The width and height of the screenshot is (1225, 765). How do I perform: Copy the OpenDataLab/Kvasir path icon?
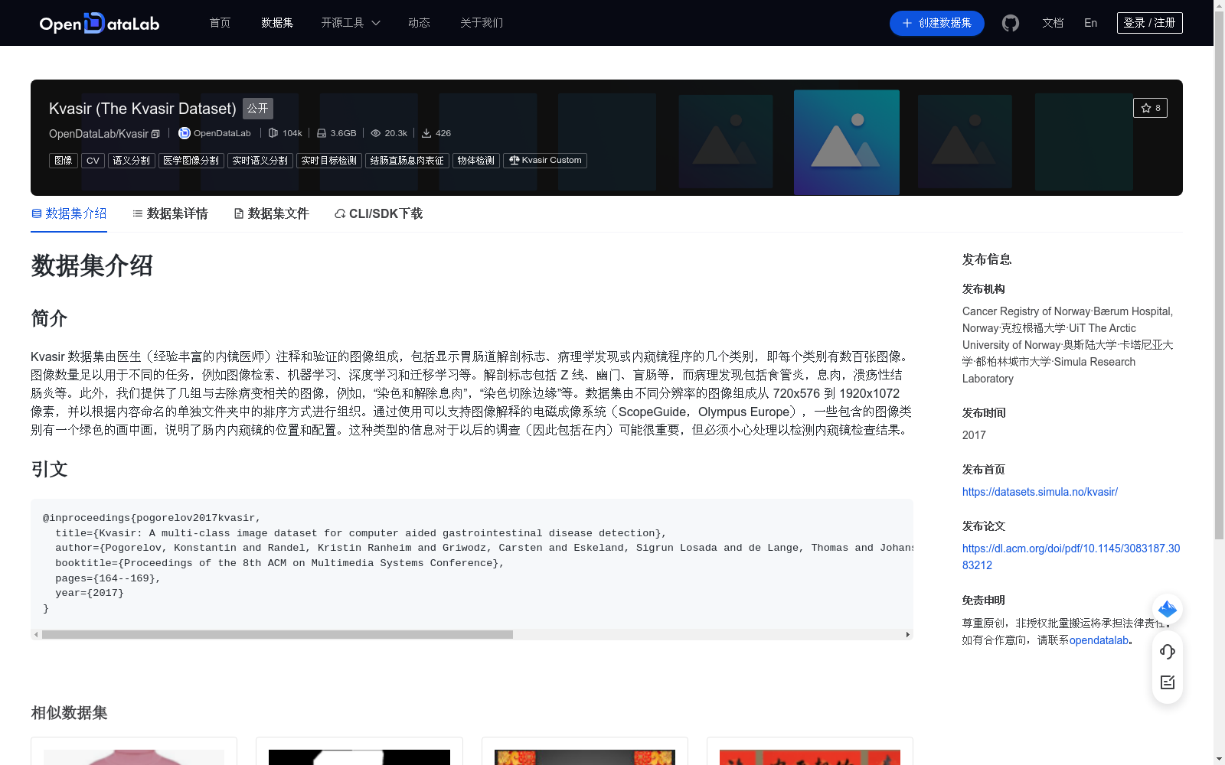coord(155,134)
